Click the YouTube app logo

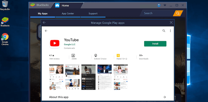click(x=55, y=43)
